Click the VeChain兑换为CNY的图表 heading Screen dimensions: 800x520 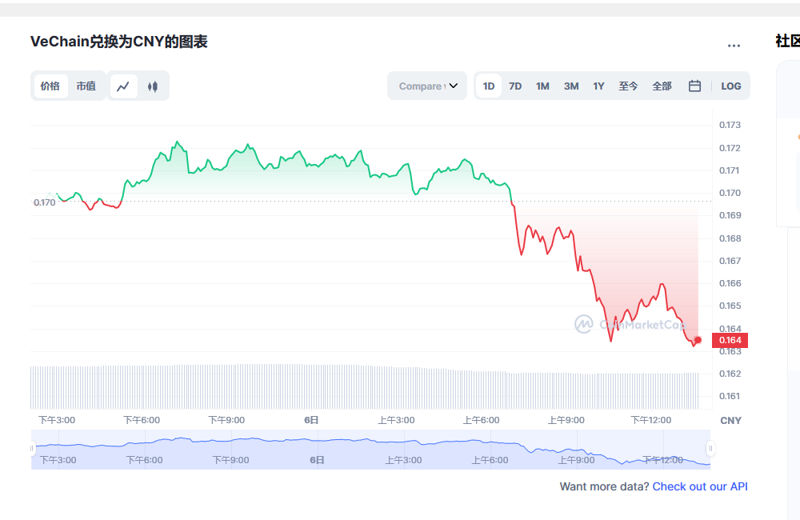119,42
